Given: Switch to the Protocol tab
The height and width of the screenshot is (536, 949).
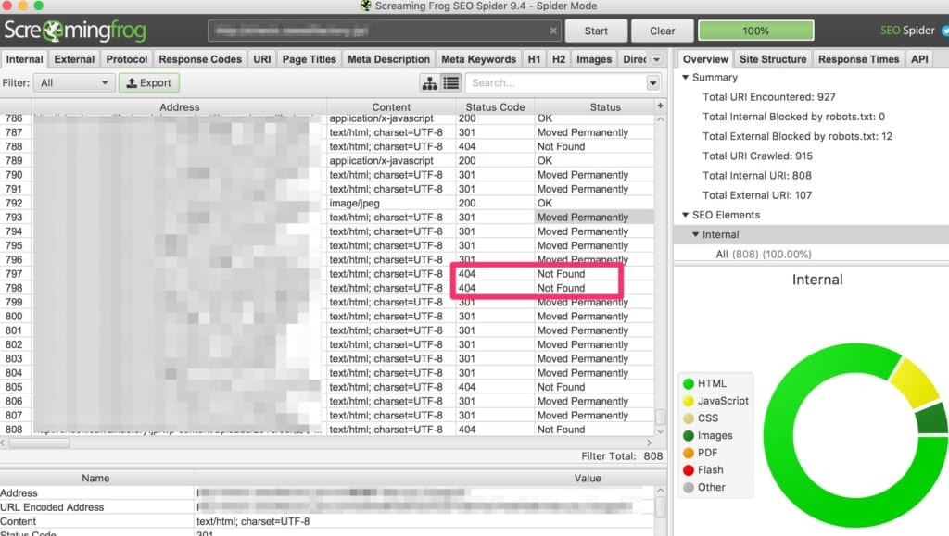Looking at the screenshot, I should point(126,59).
